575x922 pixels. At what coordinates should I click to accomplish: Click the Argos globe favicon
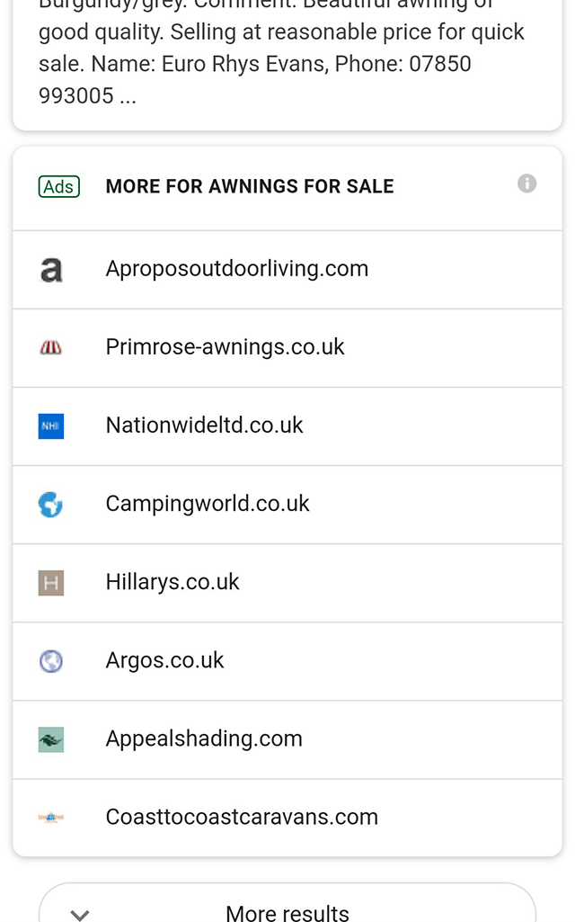(51, 661)
